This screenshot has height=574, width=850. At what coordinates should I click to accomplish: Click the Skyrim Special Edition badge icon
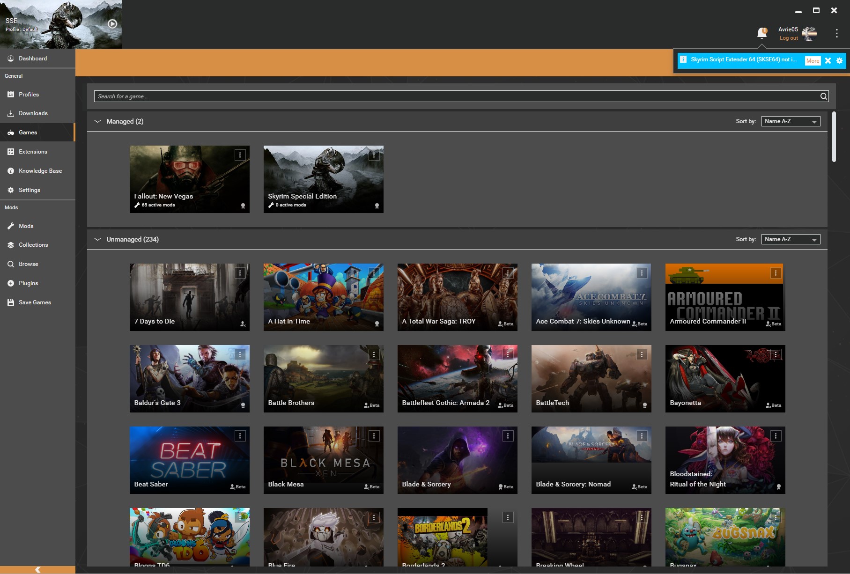pyautogui.click(x=377, y=206)
